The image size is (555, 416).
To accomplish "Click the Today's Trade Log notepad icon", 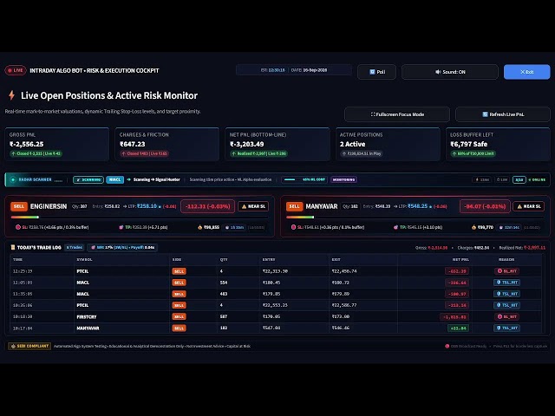I will coord(13,247).
